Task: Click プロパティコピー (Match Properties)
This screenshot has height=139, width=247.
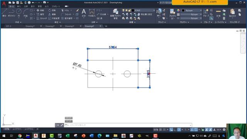Action: point(173,14)
